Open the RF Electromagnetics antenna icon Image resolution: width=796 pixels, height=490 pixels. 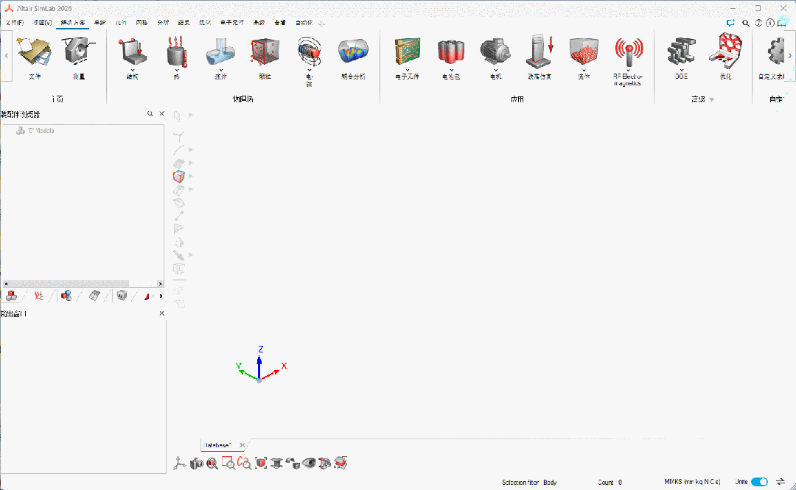coord(629,52)
